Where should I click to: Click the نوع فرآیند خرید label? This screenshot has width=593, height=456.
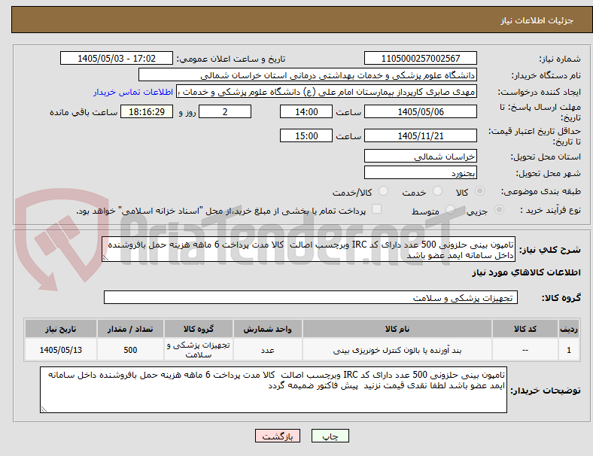tap(550, 210)
